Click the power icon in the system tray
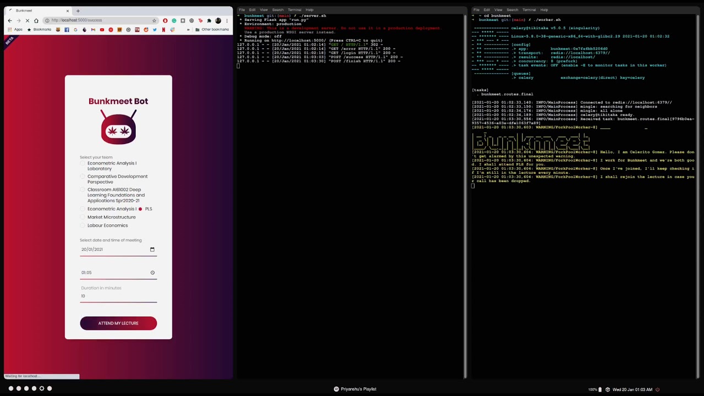Image resolution: width=704 pixels, height=396 pixels. click(x=657, y=389)
